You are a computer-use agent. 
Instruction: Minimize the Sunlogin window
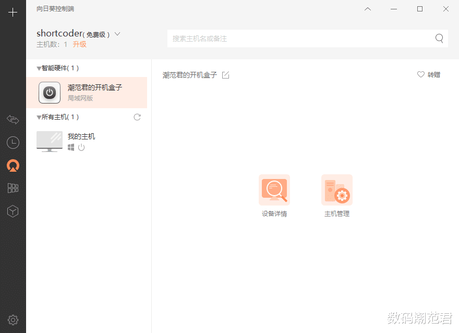pos(394,9)
